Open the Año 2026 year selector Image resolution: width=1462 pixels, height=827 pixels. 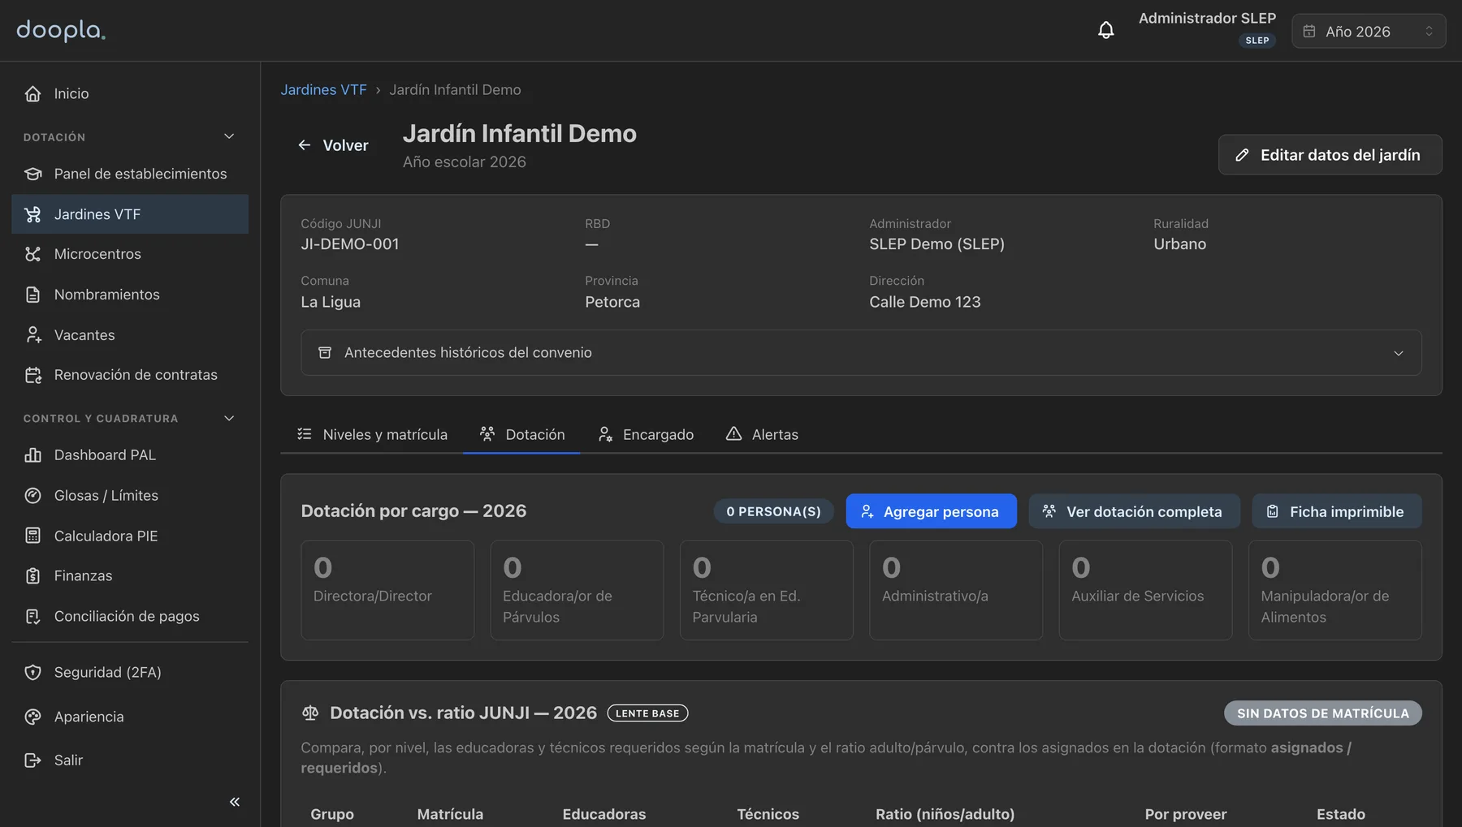coord(1369,31)
